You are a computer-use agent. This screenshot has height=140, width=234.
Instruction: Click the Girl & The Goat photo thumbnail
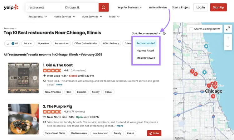pyautogui.click(x=23, y=78)
